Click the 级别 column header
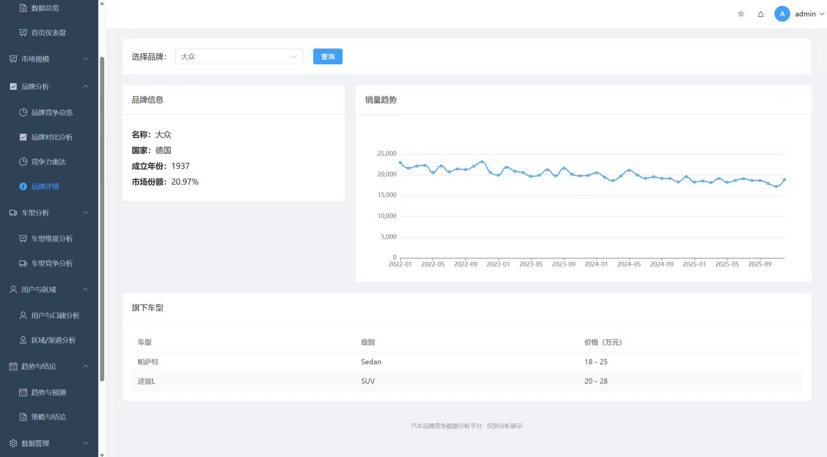The width and height of the screenshot is (827, 457). pyautogui.click(x=368, y=342)
